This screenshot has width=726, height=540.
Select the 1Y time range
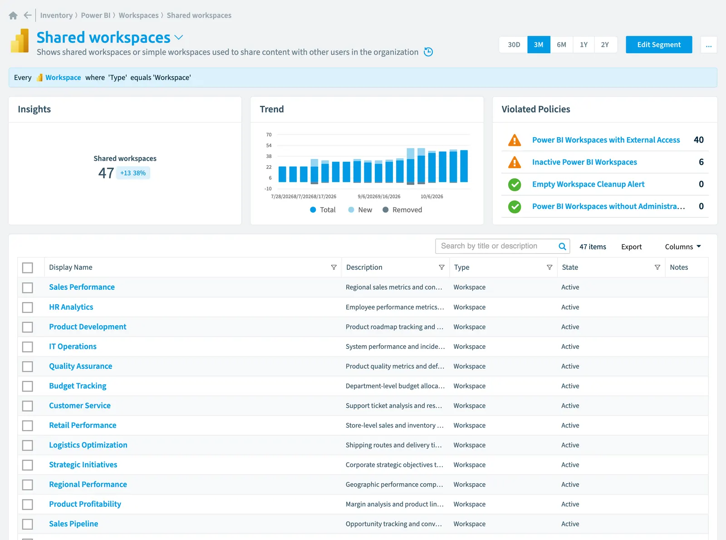pyautogui.click(x=584, y=45)
